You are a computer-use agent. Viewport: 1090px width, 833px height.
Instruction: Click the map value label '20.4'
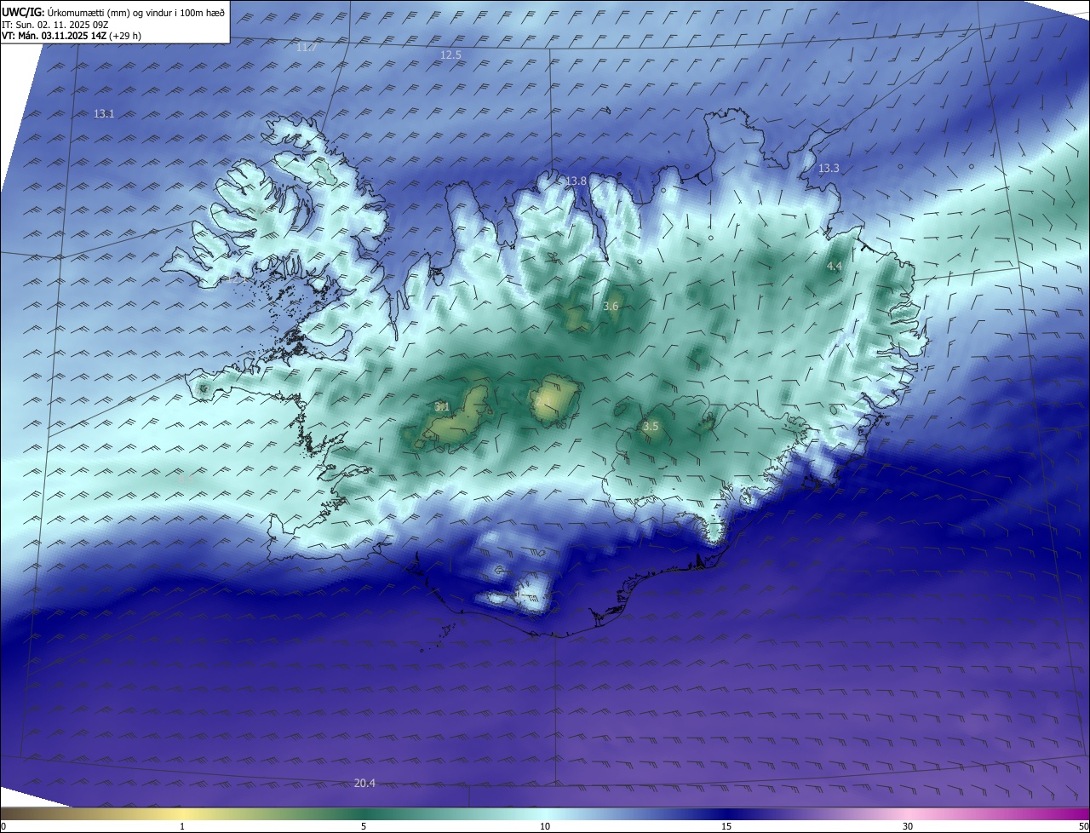point(364,783)
